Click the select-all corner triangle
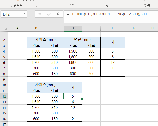 click(x=6, y=29)
